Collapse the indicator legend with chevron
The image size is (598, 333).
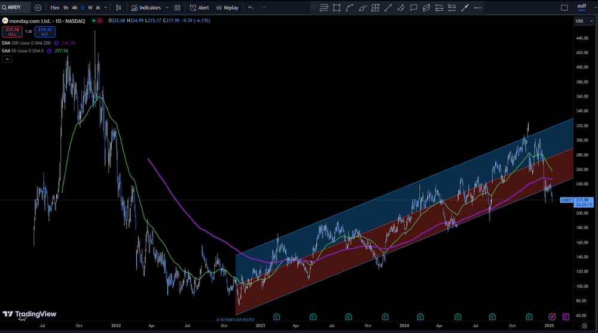[x=7, y=59]
